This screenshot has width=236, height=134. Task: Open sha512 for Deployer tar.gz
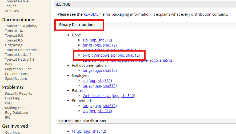tap(109, 86)
